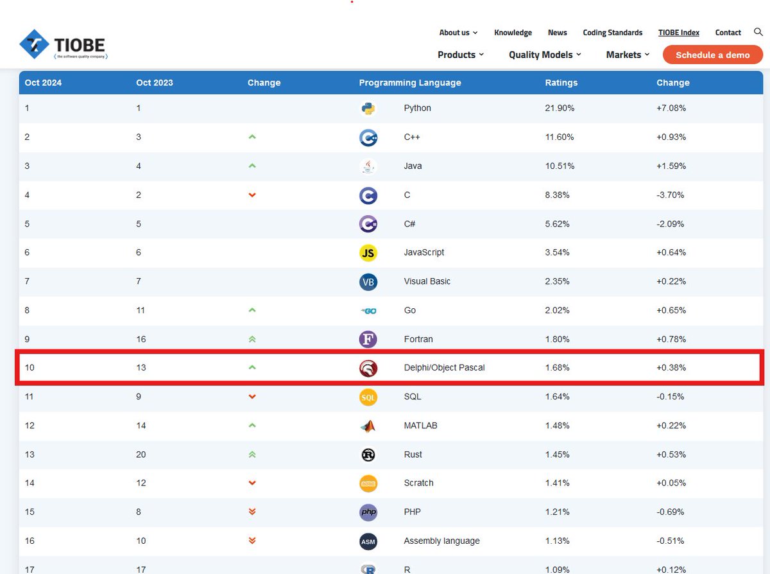Click the PHP elephant-badge icon
Screen dimensions: 770x574
click(x=368, y=512)
